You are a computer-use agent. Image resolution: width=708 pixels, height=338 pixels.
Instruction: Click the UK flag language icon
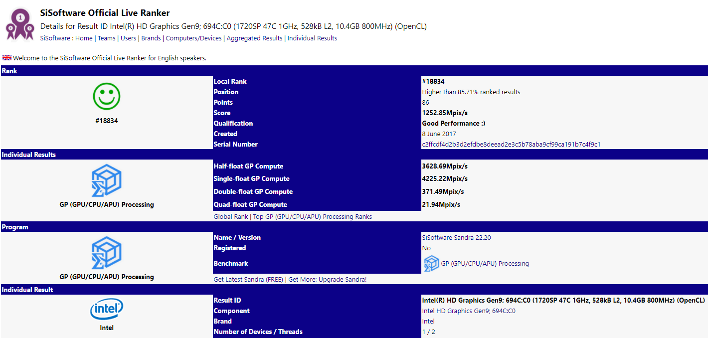7,58
